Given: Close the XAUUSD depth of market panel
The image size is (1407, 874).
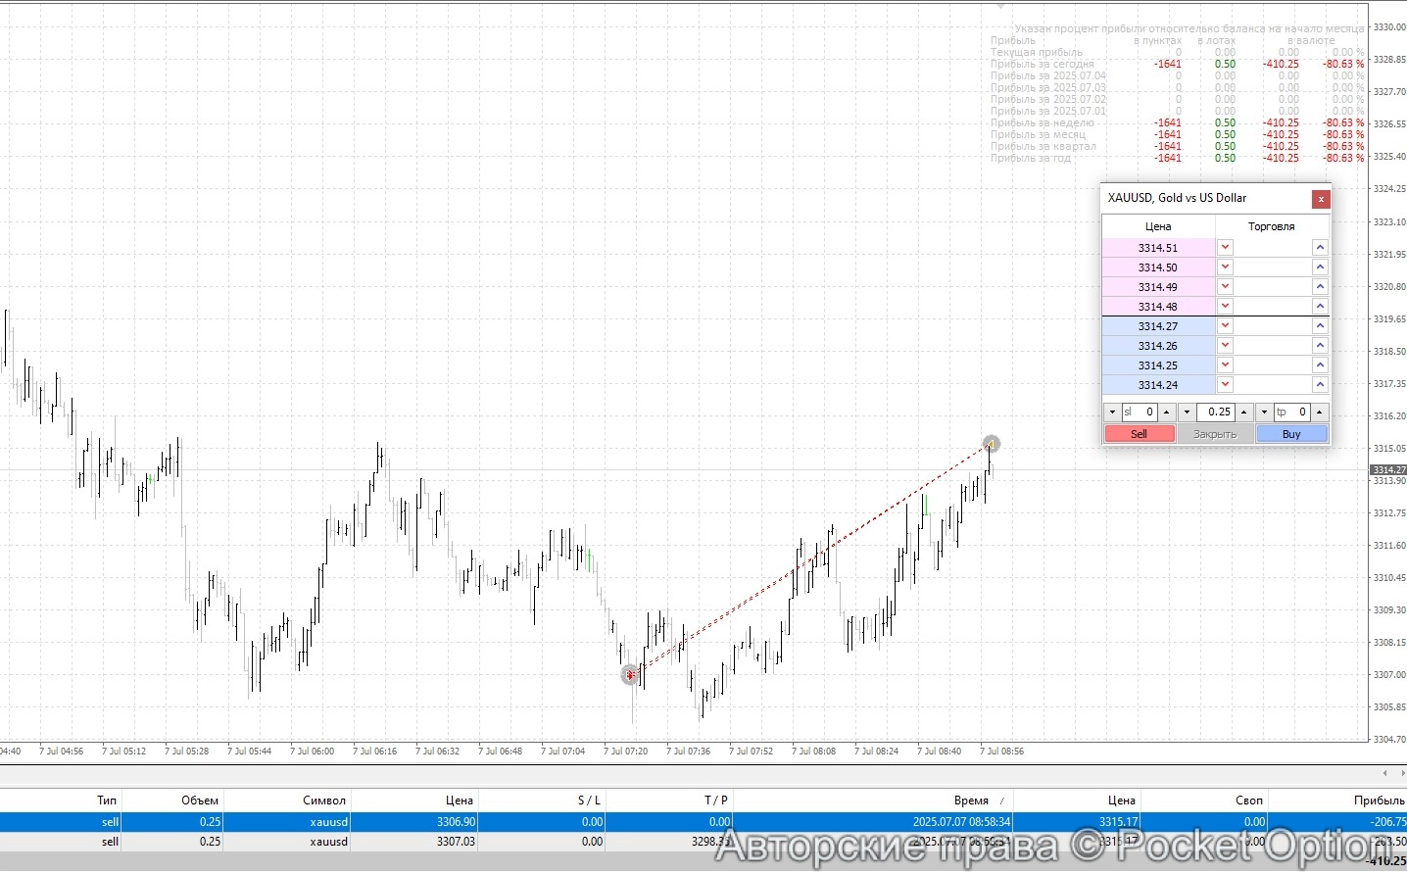Looking at the screenshot, I should [x=1321, y=199].
